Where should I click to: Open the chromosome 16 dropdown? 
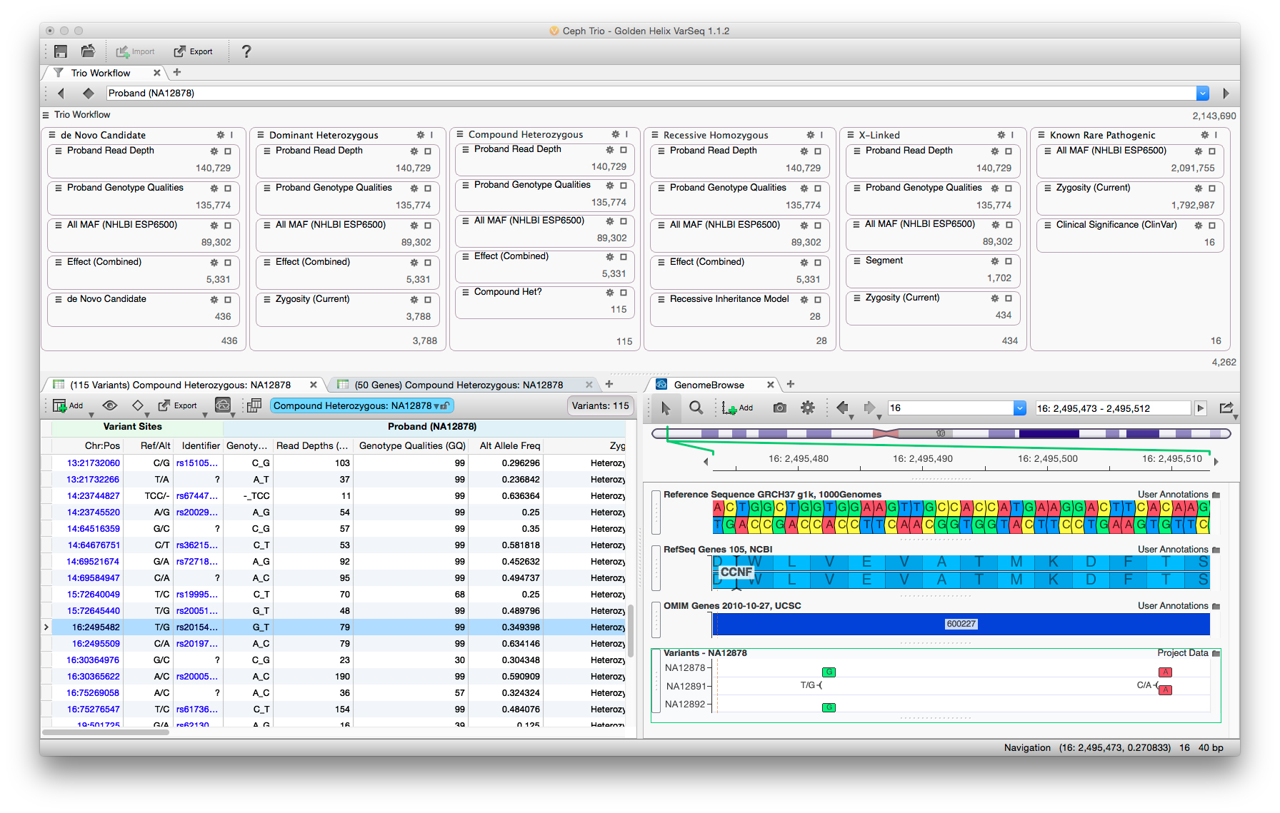click(x=1020, y=408)
